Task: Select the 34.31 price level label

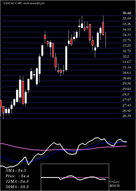Action: tap(126, 35)
